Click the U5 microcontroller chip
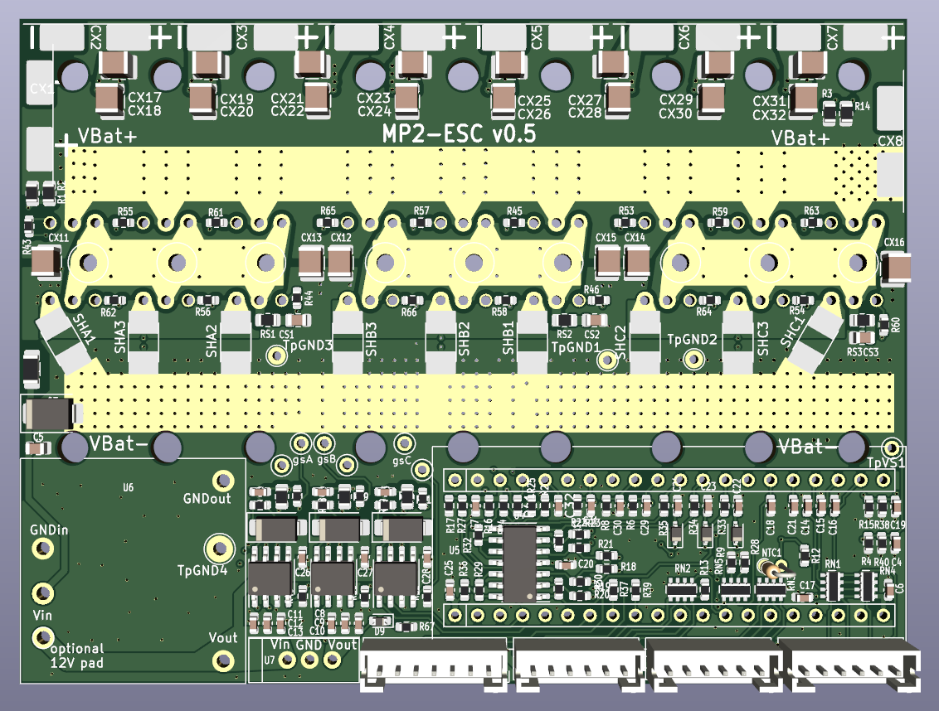Viewport: 939px width, 711px height. click(x=520, y=565)
